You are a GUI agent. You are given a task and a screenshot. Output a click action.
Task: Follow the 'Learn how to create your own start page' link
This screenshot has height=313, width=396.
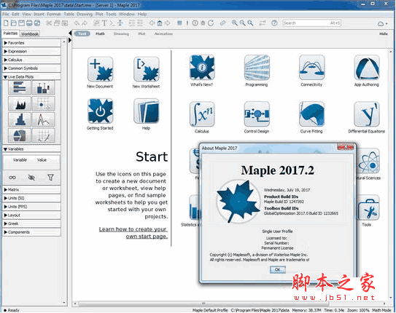133,233
